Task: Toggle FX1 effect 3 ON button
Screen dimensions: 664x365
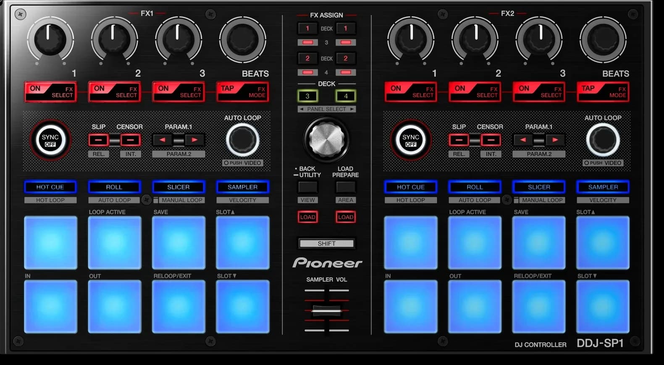Action: [178, 92]
